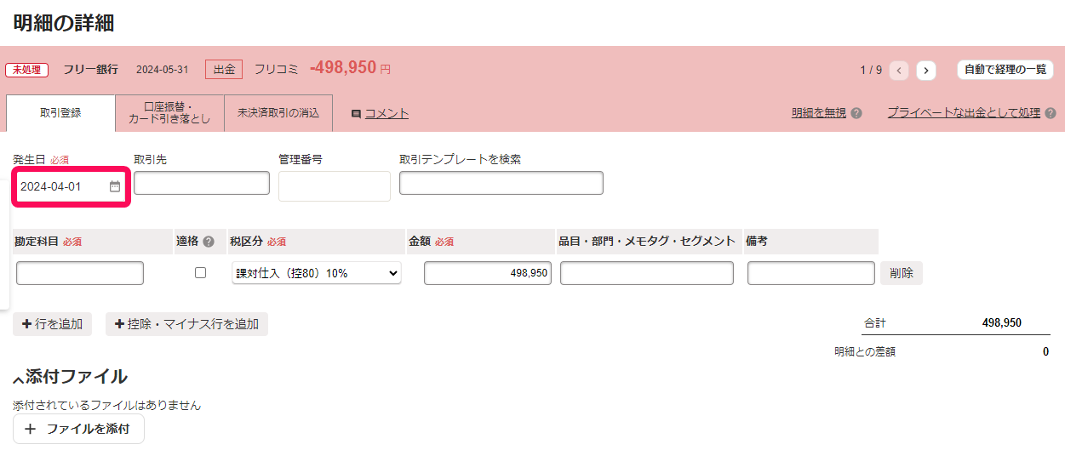Switch to 口座振替・カード引き落とし tab
The image size is (1065, 473).
click(169, 113)
